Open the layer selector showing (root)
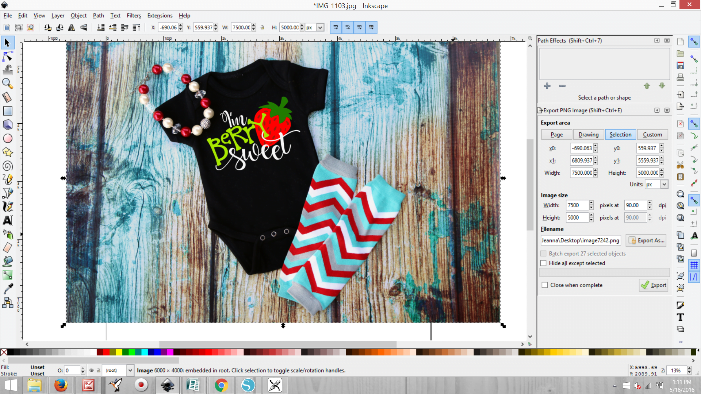Image resolution: width=701 pixels, height=394 pixels. pos(118,370)
